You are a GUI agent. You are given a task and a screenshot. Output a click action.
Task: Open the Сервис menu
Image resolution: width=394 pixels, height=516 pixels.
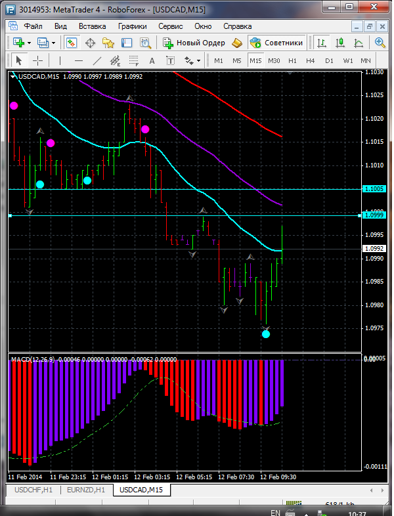coord(171,26)
